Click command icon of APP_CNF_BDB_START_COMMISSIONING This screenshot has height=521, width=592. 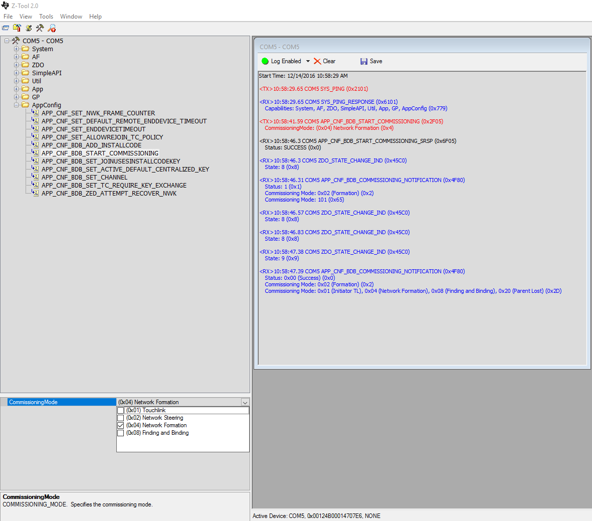35,152
